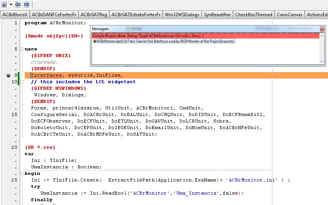Screen dimensions: 328x205
Task: Click the {$R *.res} directive
Action: pos(40,147)
